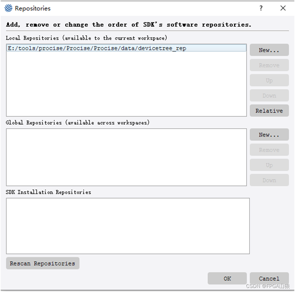Image resolution: width=295 pixels, height=292 pixels.
Task: Select the devicetree_rep repository entry
Action: 96,48
